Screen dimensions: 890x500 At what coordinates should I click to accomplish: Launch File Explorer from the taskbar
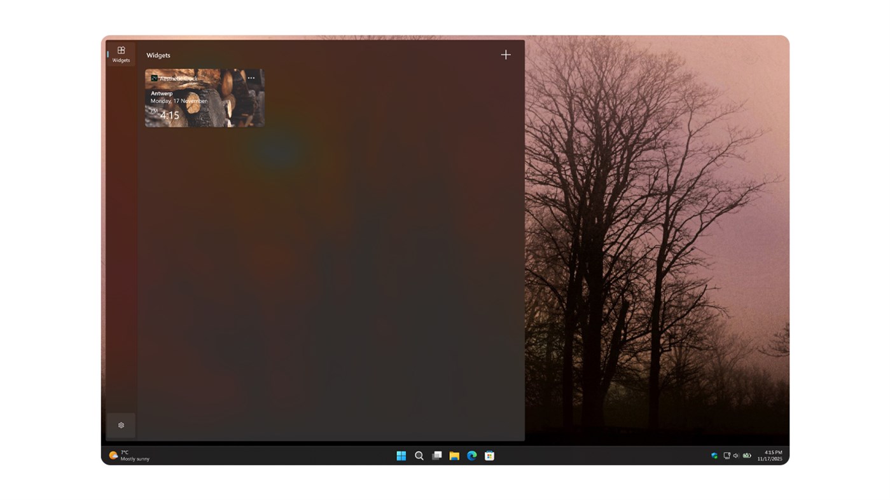pos(454,456)
